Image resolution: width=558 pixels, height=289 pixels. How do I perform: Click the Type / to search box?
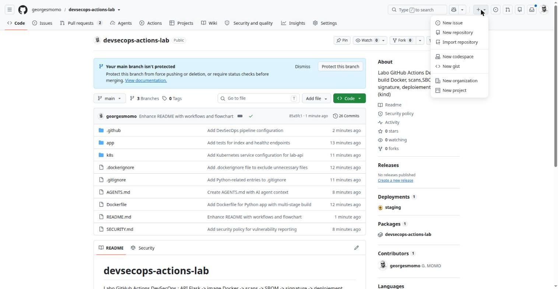point(417,10)
